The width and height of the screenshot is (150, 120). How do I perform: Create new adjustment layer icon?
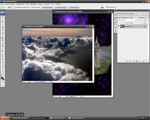(x=136, y=61)
